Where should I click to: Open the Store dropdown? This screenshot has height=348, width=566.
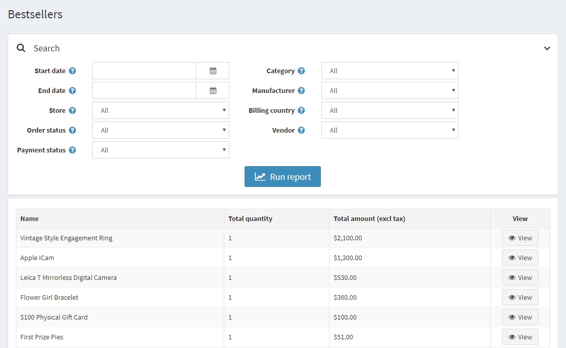[161, 110]
